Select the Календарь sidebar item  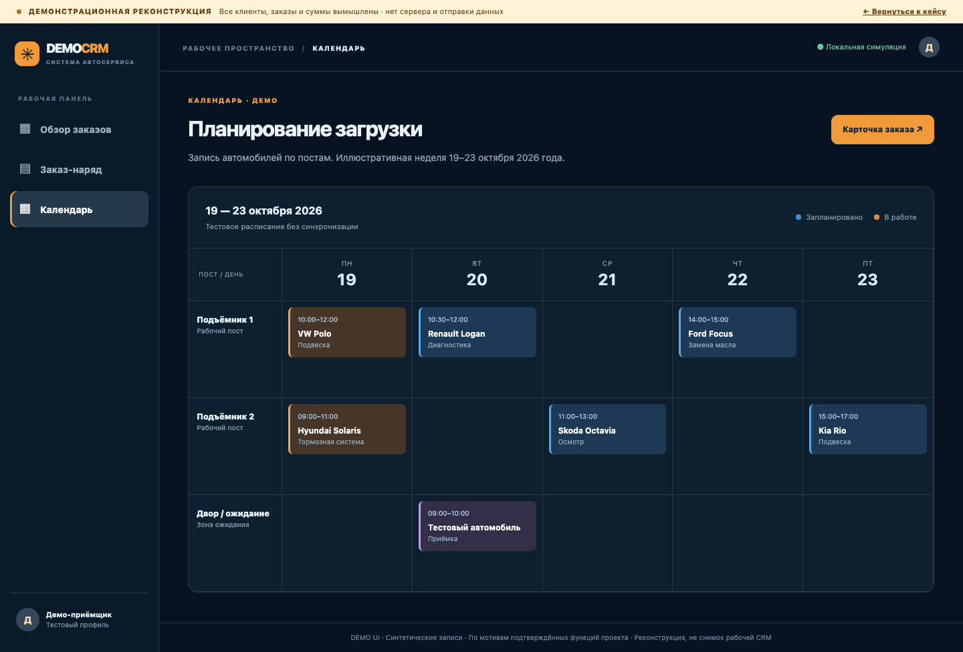tap(80, 209)
